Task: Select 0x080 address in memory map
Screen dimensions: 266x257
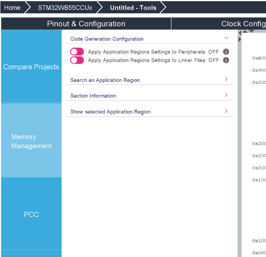Action: tap(259, 253)
